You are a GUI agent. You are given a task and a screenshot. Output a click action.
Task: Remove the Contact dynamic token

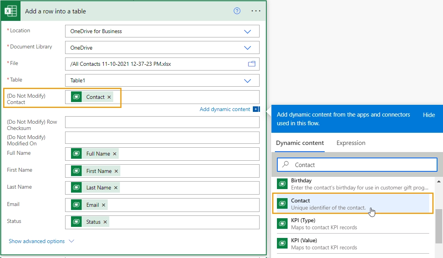pos(109,97)
